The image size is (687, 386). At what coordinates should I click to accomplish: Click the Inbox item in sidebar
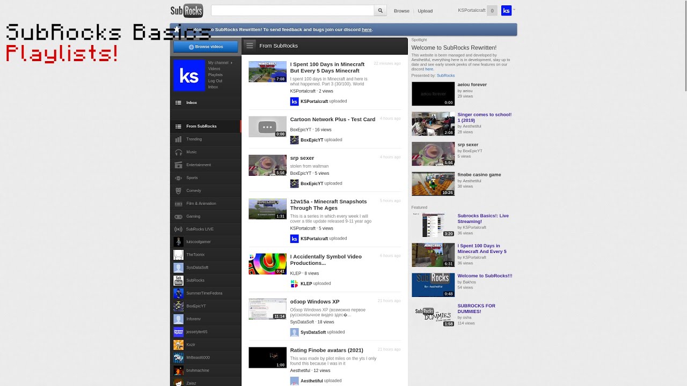(x=206, y=102)
